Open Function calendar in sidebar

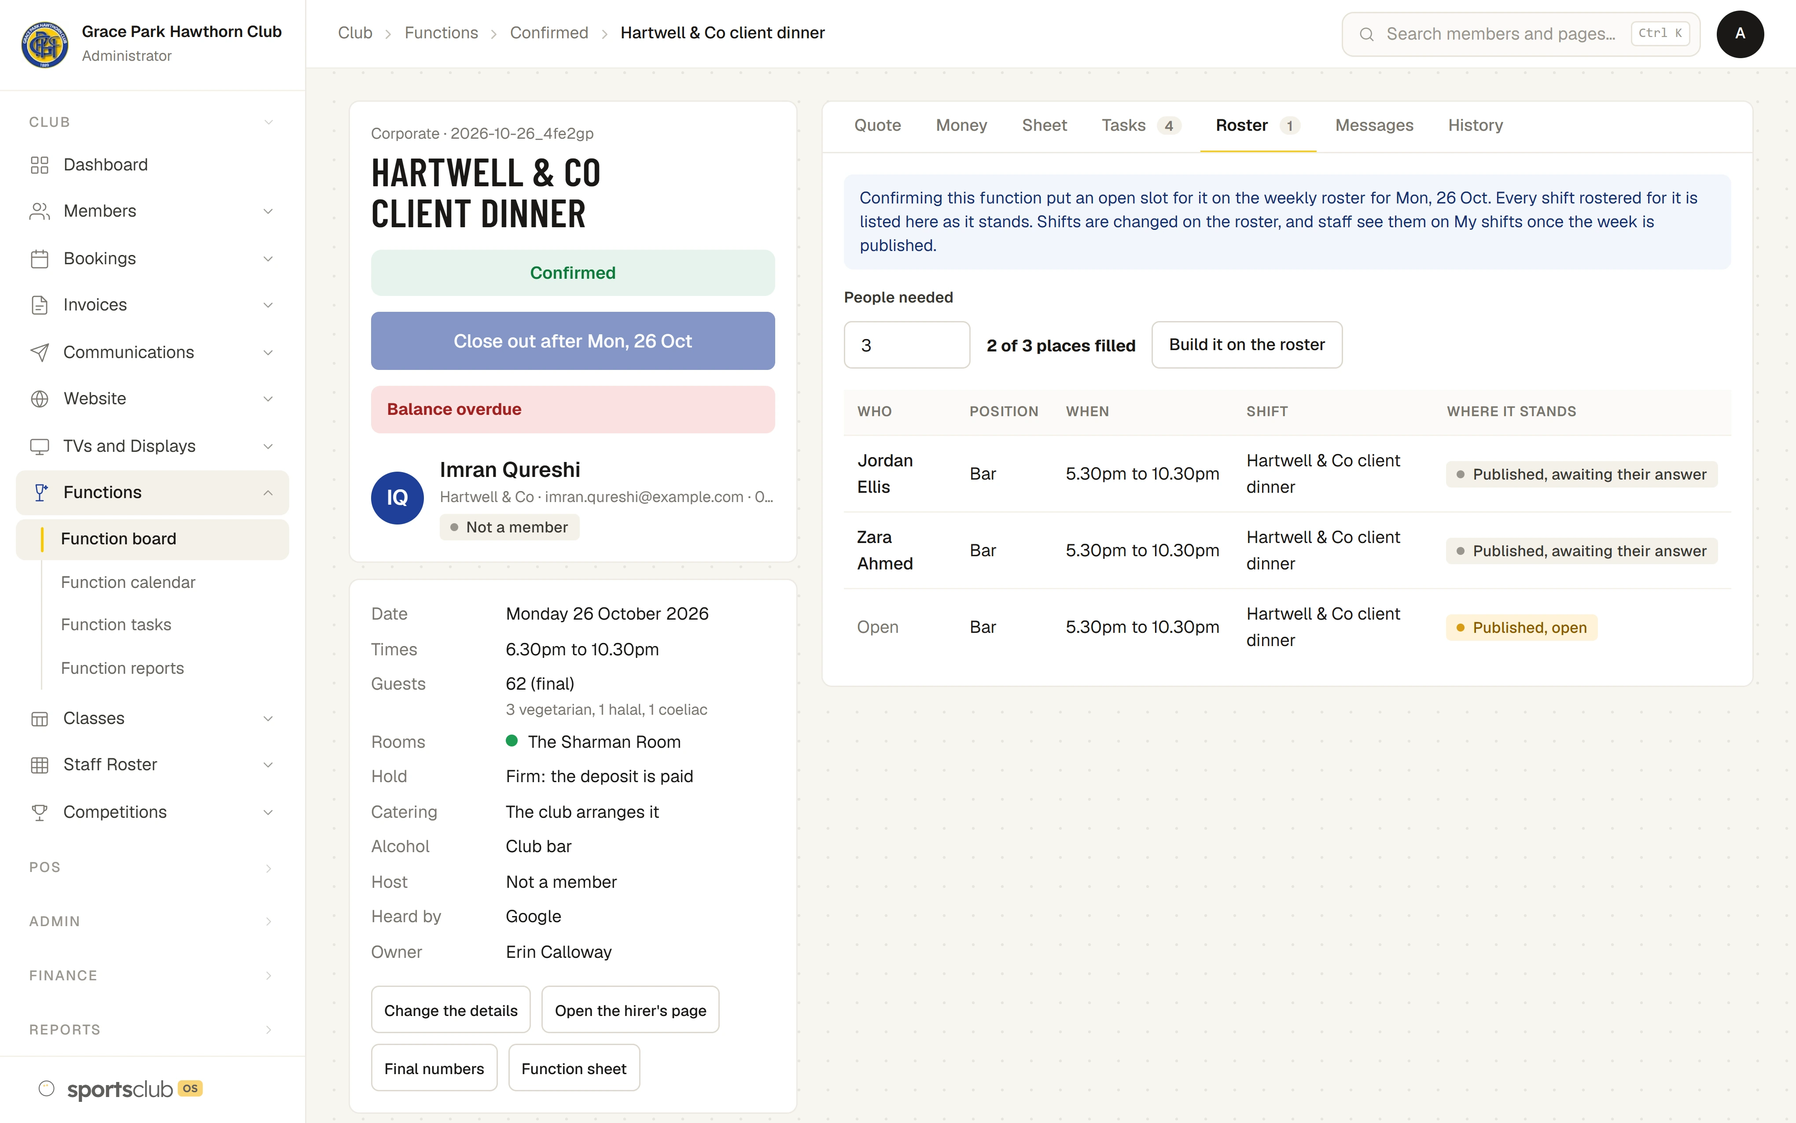coord(128,582)
